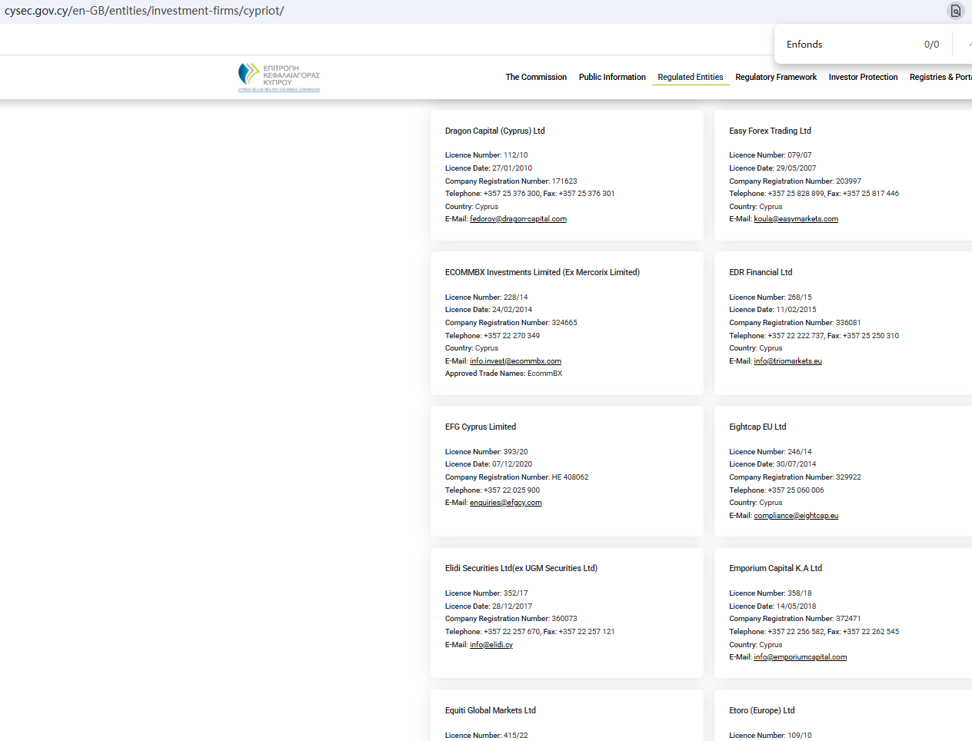Select the Equiti Global Markets Ltd card title
The image size is (972, 741).
pyautogui.click(x=490, y=710)
